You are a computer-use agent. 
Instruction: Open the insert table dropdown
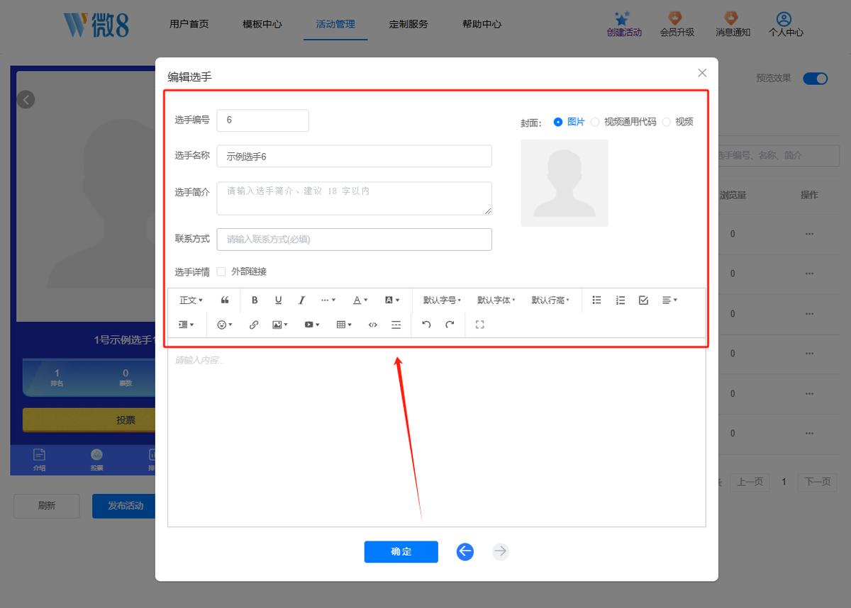tap(344, 325)
